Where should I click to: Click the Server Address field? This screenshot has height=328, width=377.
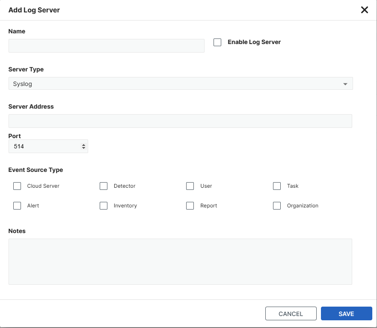(180, 121)
